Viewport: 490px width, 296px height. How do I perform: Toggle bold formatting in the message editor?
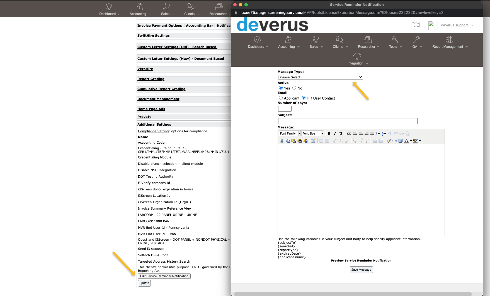point(329,133)
